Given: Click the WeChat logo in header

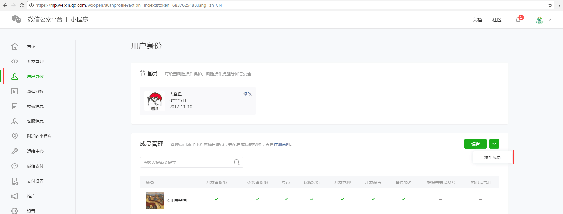Looking at the screenshot, I should (x=16, y=19).
